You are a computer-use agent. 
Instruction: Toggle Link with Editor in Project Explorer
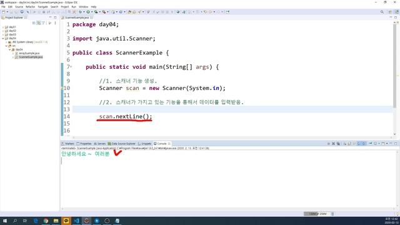(x=39, y=23)
